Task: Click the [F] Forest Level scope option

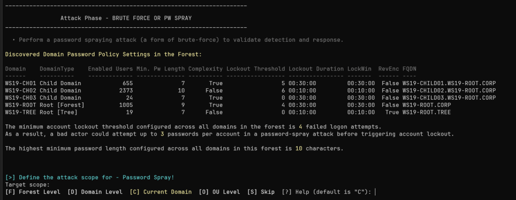Action: coord(33,192)
